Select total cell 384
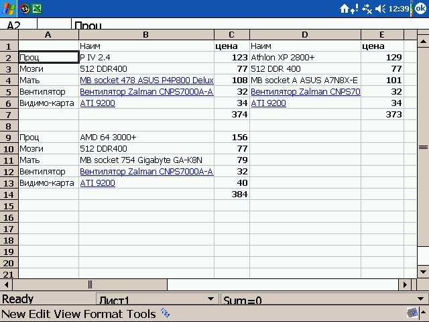This screenshot has height=322, width=429. click(232, 195)
